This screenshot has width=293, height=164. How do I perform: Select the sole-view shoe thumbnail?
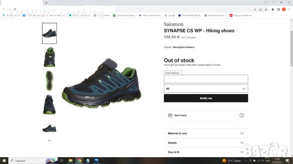pyautogui.click(x=49, y=81)
